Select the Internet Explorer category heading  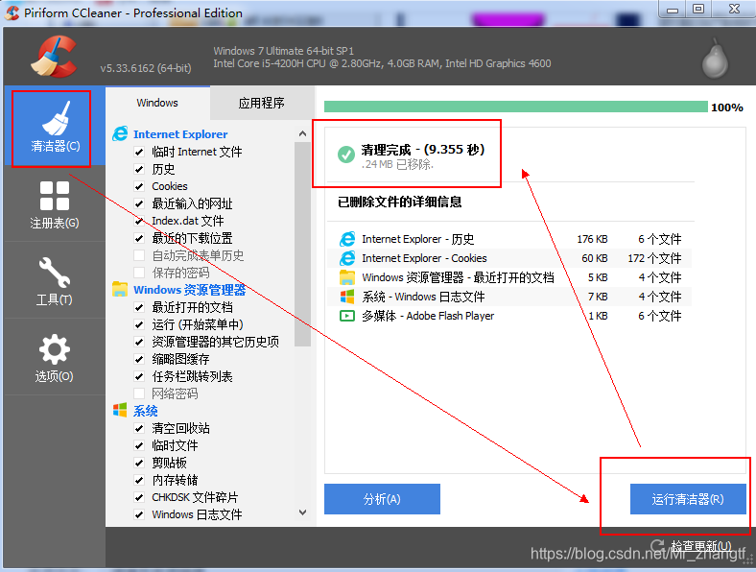tap(180, 134)
